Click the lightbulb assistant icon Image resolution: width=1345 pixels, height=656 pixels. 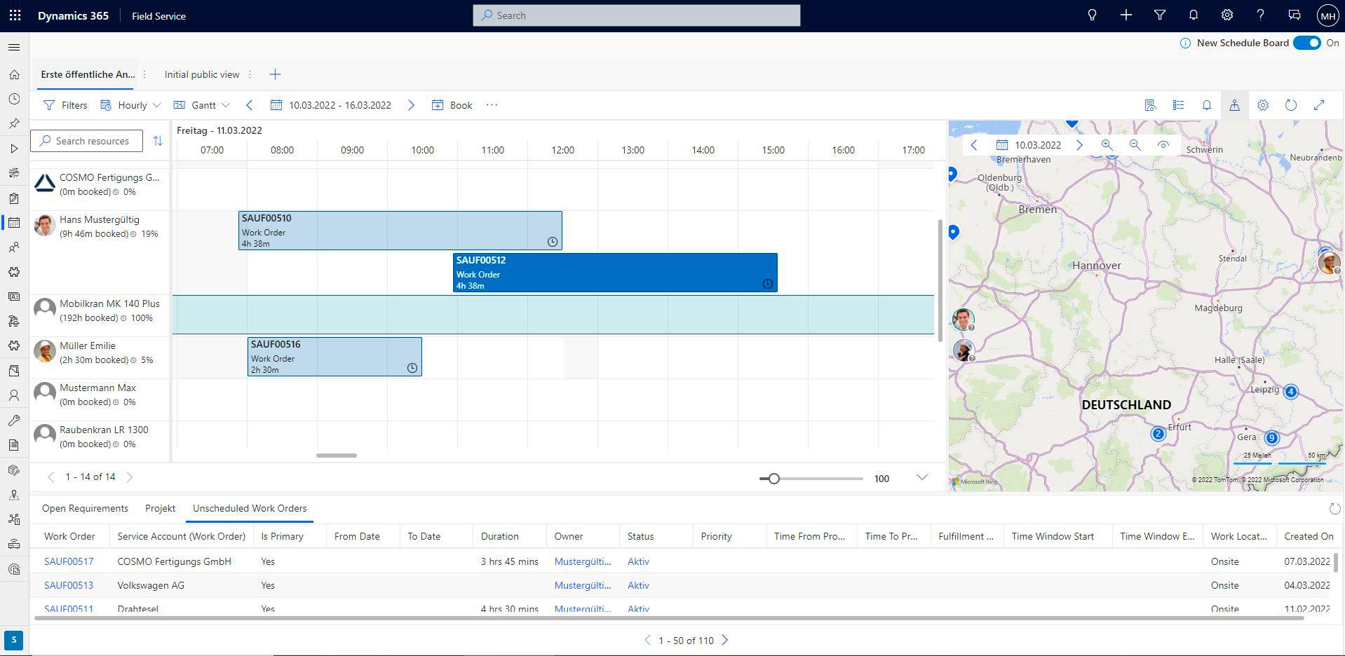(1092, 15)
